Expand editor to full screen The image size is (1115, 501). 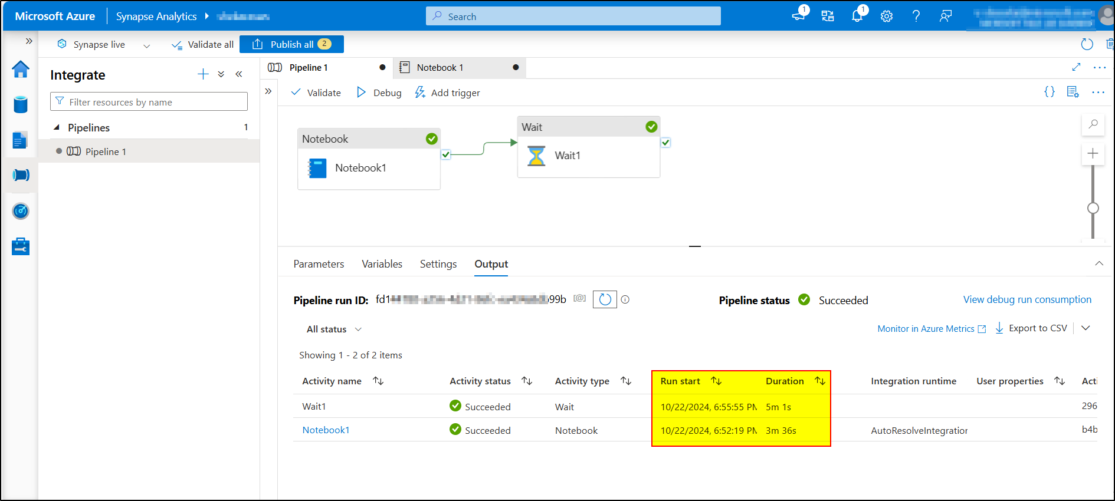(1076, 67)
